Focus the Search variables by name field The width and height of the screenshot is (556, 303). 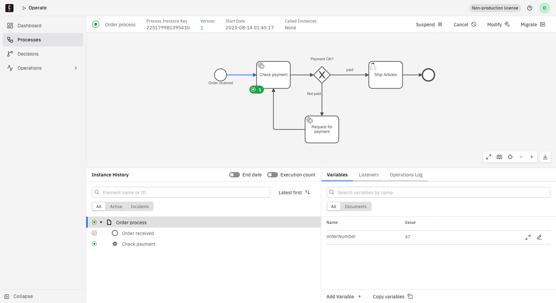tap(438, 192)
